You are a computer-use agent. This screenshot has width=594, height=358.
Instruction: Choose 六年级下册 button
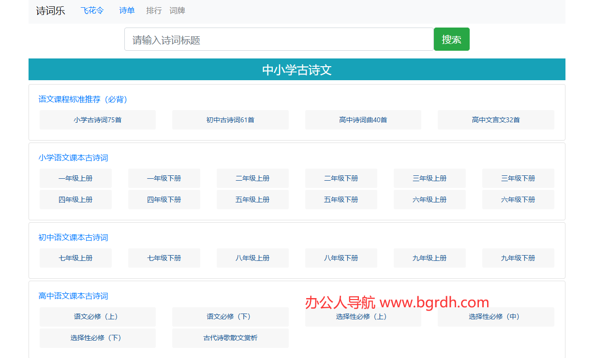(x=518, y=200)
